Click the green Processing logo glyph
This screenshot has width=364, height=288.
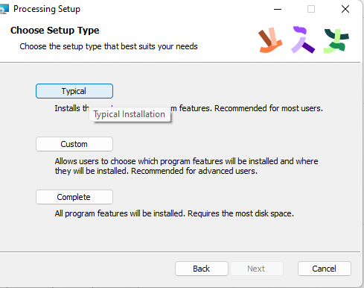336,41
